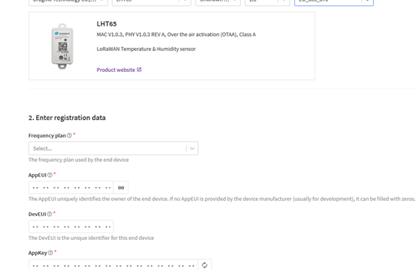
Task: Click the external link icon beside Product website
Action: click(x=139, y=70)
